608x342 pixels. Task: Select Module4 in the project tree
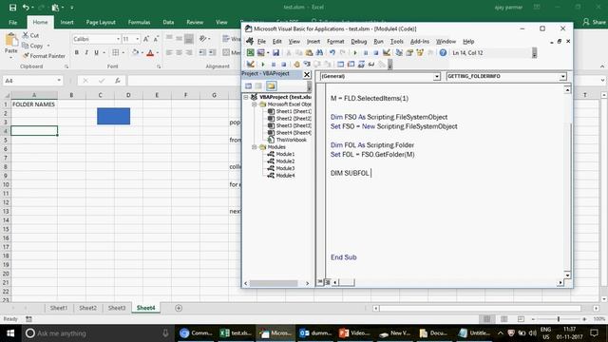click(281, 175)
